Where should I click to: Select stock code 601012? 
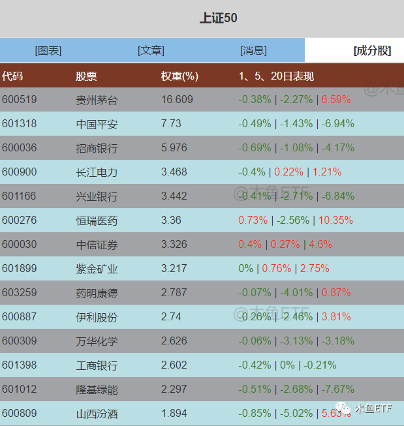[20, 389]
